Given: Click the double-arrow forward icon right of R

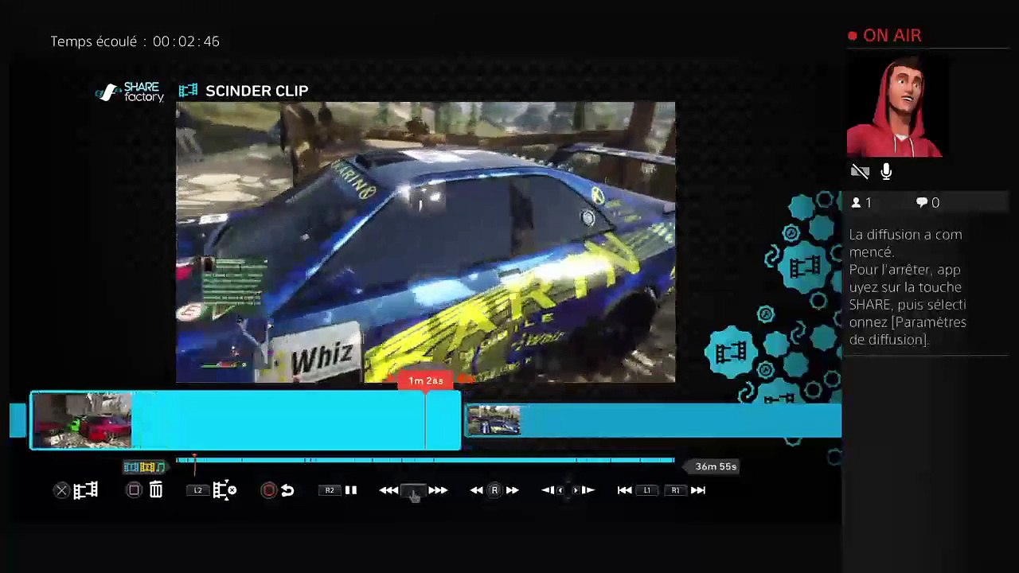Looking at the screenshot, I should click(513, 490).
